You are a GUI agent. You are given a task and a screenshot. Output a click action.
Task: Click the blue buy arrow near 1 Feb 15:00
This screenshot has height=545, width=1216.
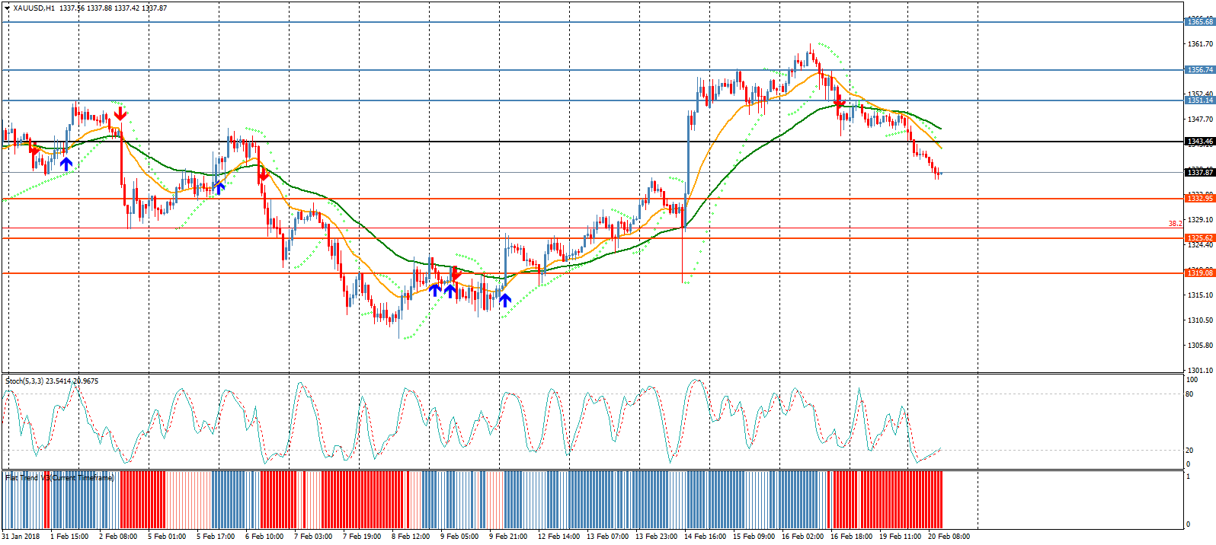[66, 163]
